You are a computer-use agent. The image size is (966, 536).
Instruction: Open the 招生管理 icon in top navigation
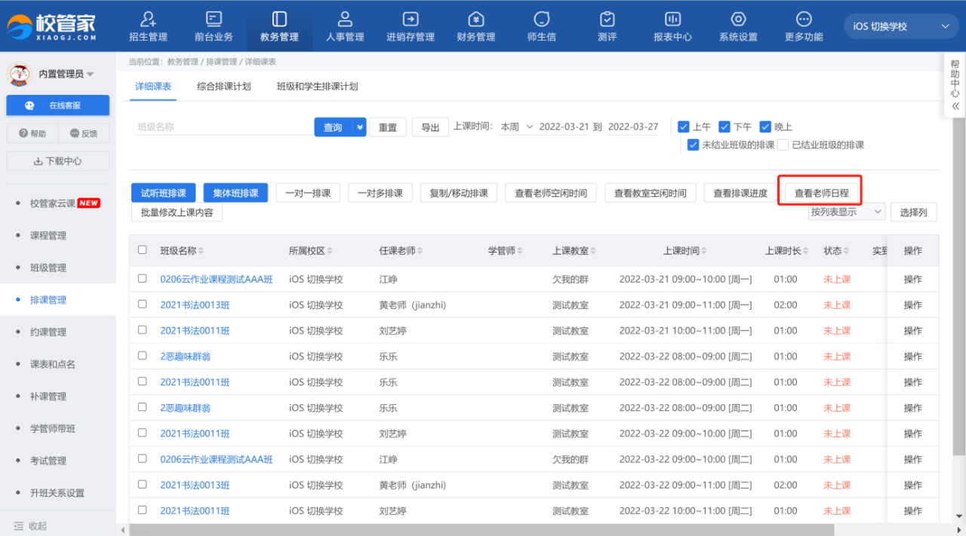point(148,19)
